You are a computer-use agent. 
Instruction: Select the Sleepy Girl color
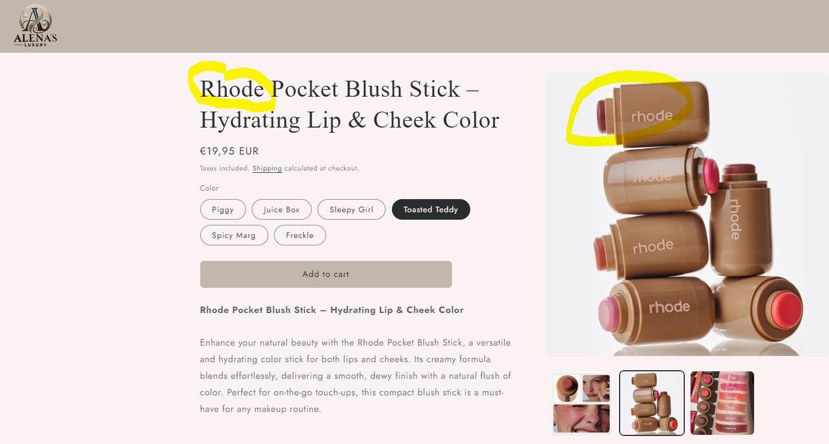[x=351, y=209]
